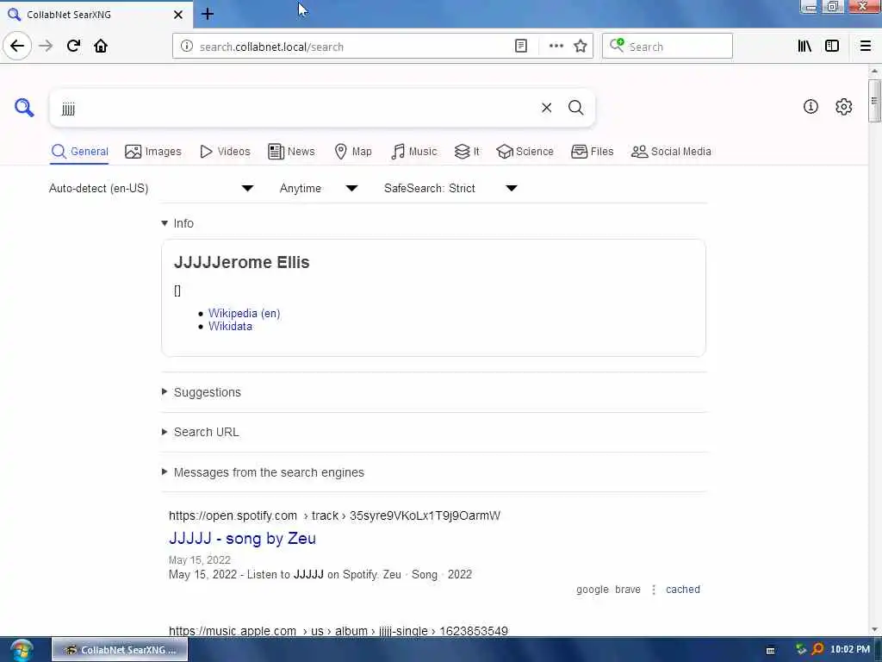Switch to the Map tab
Viewport: 882px width, 662px height.
pyautogui.click(x=353, y=152)
